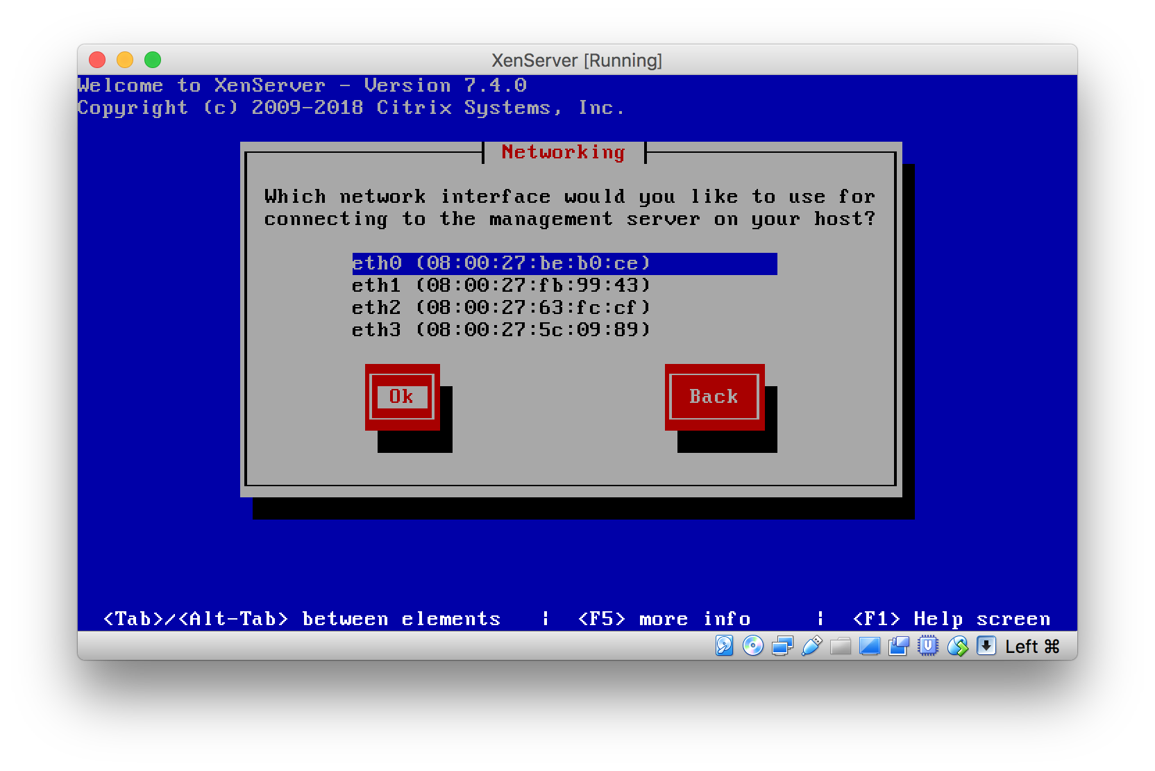Go back using the Back button
This screenshot has width=1155, height=771.
point(714,397)
